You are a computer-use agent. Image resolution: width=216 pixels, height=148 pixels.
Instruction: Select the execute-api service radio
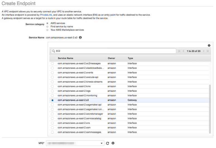pos(52,77)
